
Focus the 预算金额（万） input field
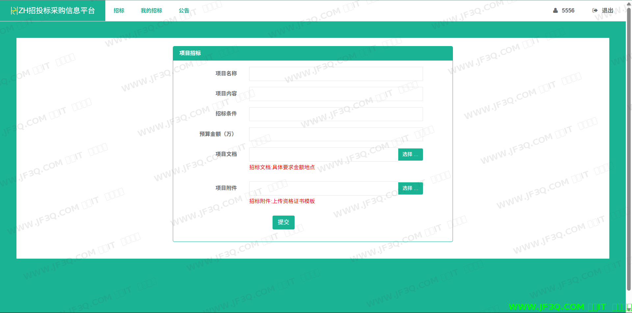click(336, 134)
